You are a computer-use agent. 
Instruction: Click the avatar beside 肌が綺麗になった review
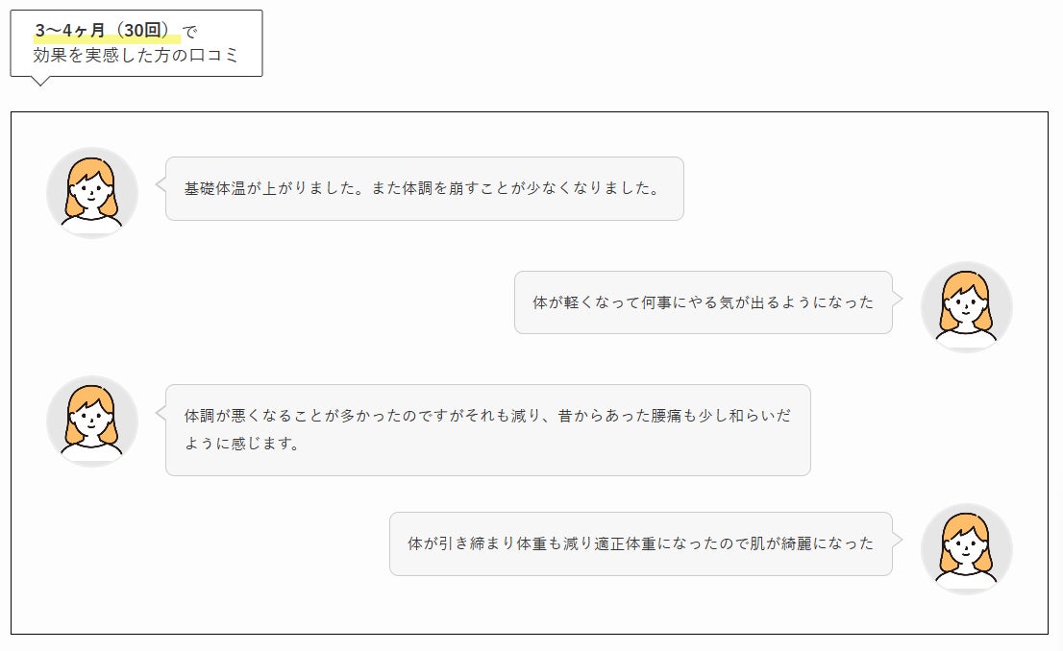tap(966, 548)
